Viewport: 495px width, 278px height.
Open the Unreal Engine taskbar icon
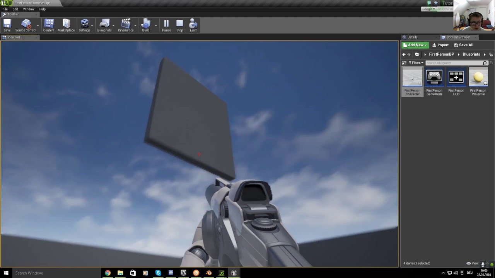pos(234,273)
